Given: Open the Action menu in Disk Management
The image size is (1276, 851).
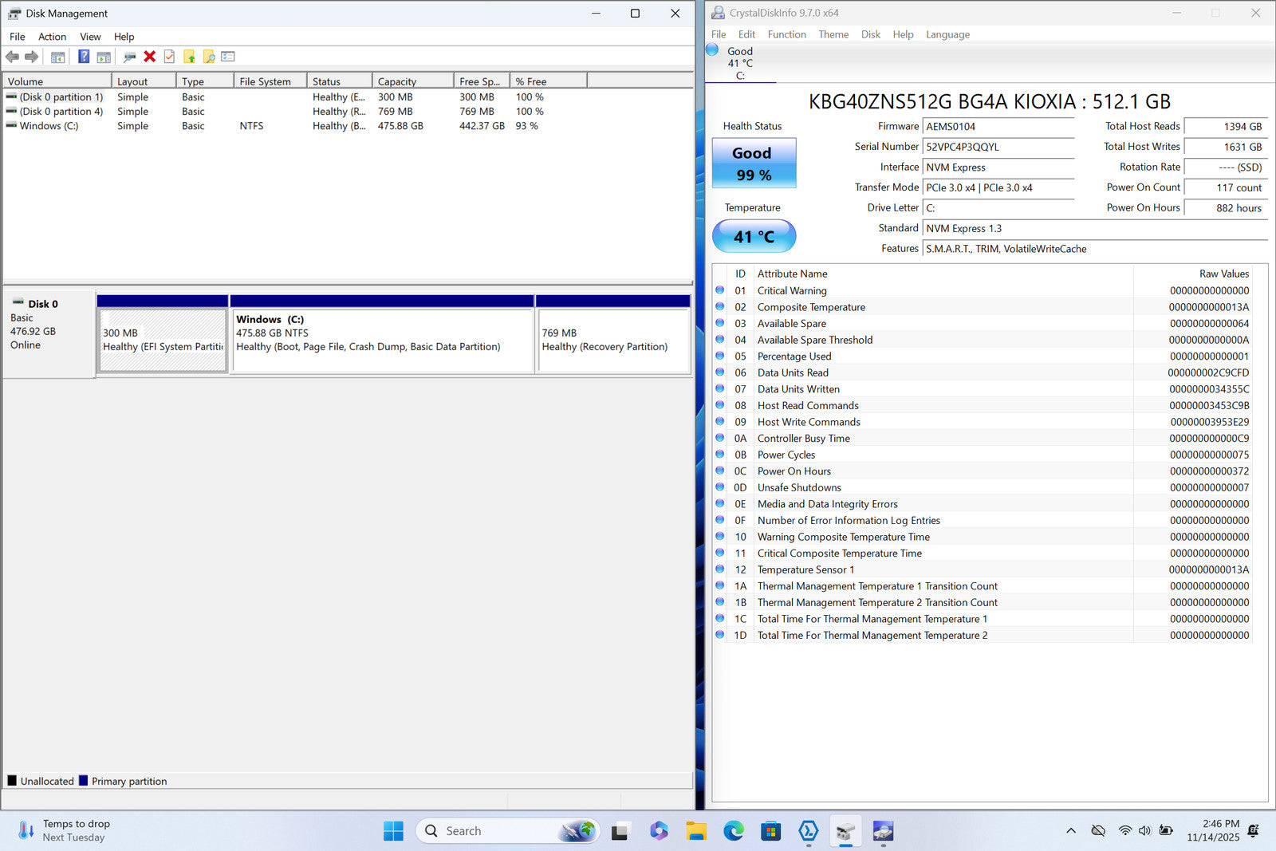Looking at the screenshot, I should coord(52,37).
